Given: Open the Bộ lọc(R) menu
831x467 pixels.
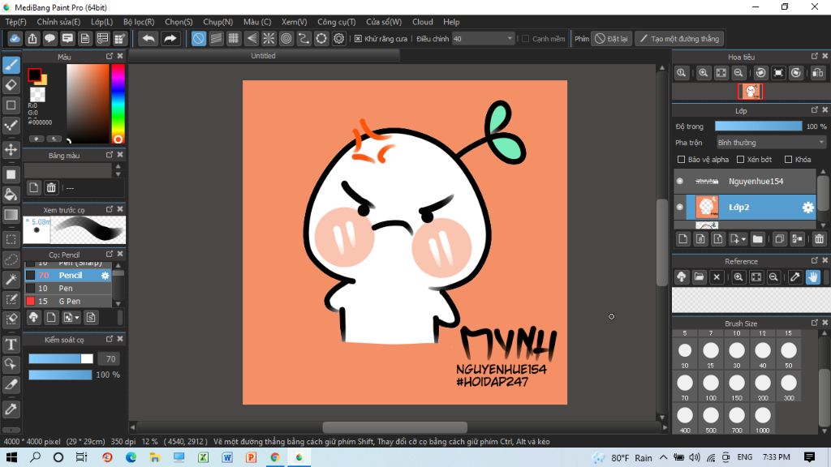Looking at the screenshot, I should pos(138,22).
